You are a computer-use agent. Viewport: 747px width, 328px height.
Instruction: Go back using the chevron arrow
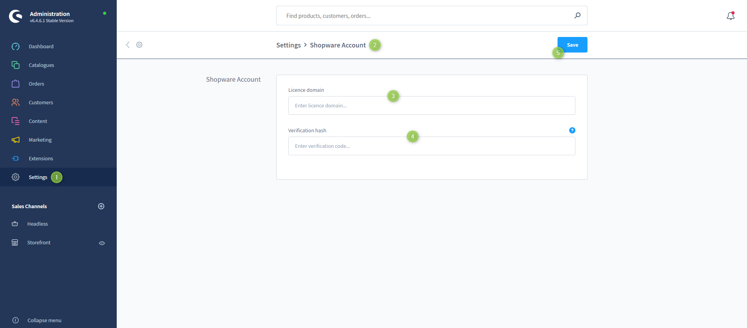[128, 45]
